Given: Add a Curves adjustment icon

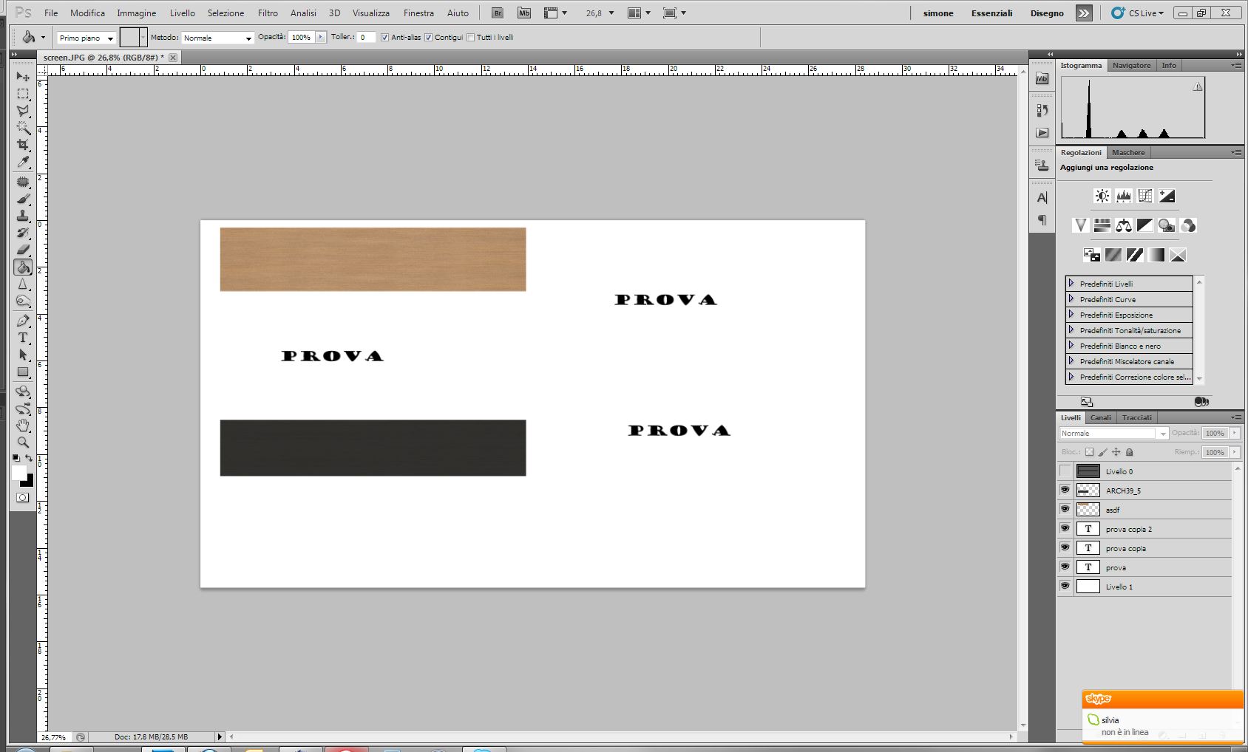Looking at the screenshot, I should click(x=1145, y=196).
